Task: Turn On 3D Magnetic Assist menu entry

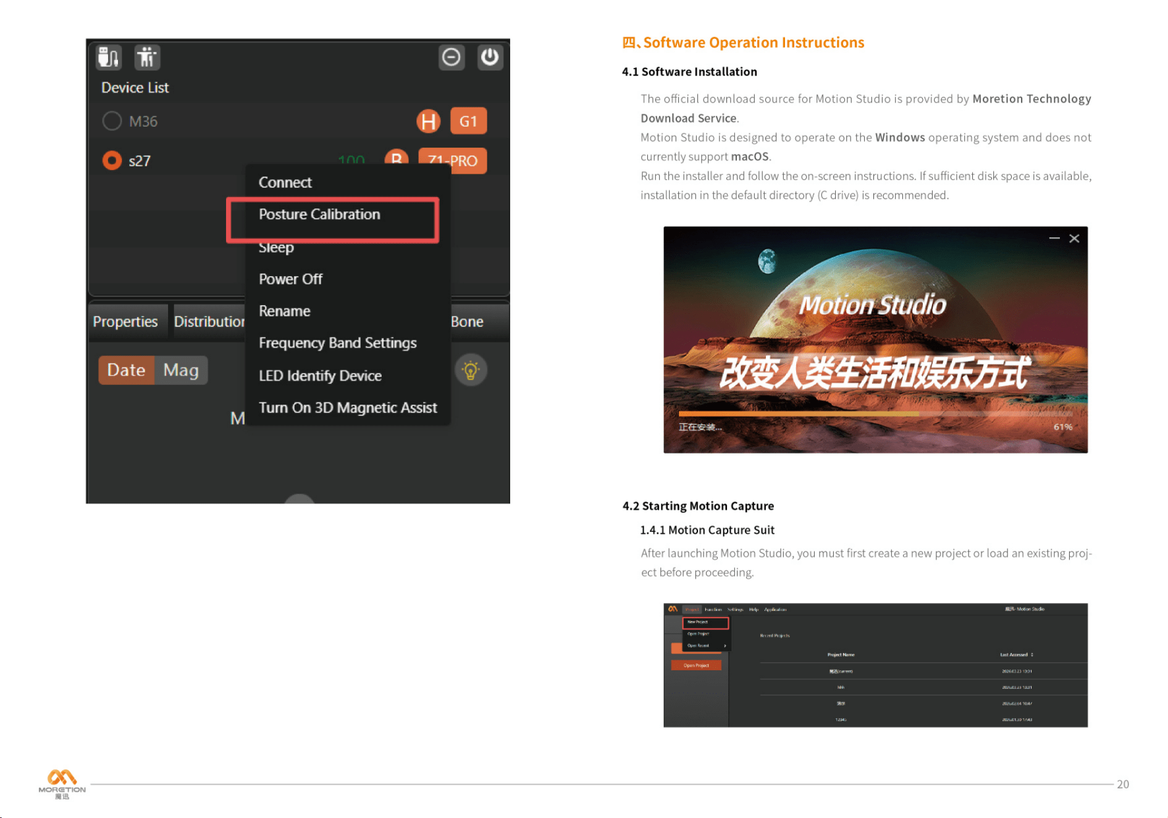Action: (x=348, y=408)
